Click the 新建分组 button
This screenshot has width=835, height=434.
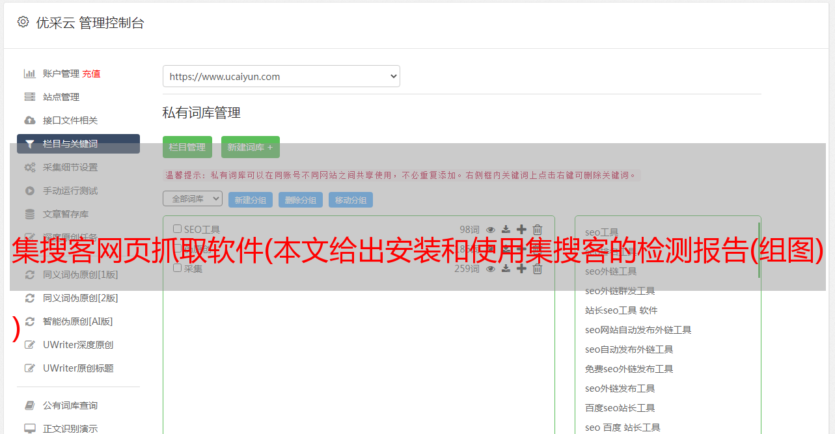point(251,200)
